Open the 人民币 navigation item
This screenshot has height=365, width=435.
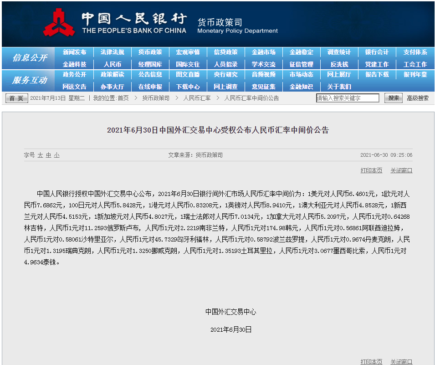[x=112, y=64]
